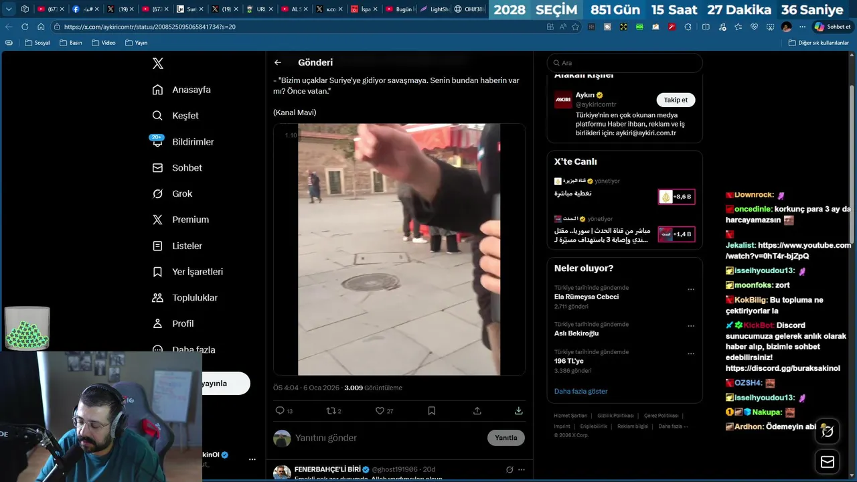
Task: Open the Basın bookmarks folder
Action: pos(71,43)
